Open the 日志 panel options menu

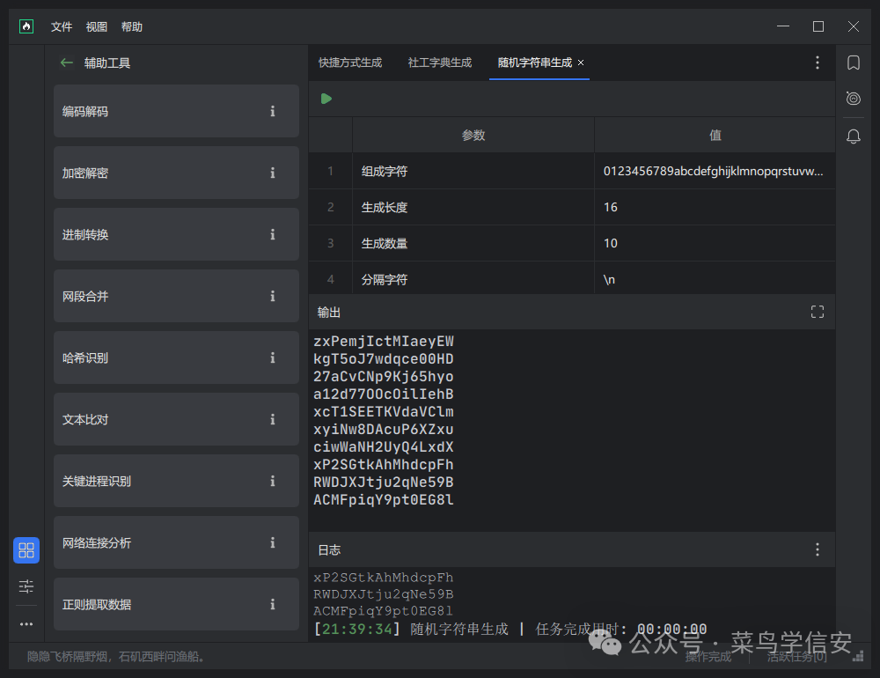click(x=817, y=549)
